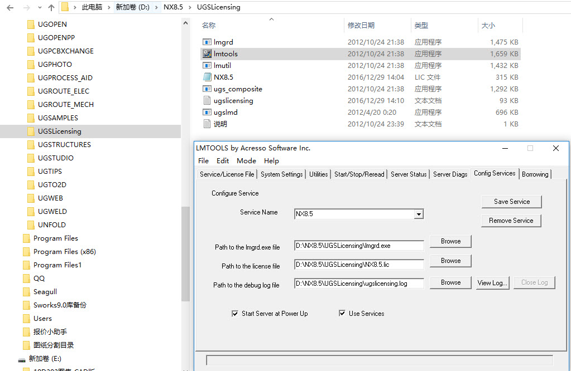The width and height of the screenshot is (571, 371).
Task: Expand breadcrumb chevron after NX8.5
Action: click(x=190, y=7)
